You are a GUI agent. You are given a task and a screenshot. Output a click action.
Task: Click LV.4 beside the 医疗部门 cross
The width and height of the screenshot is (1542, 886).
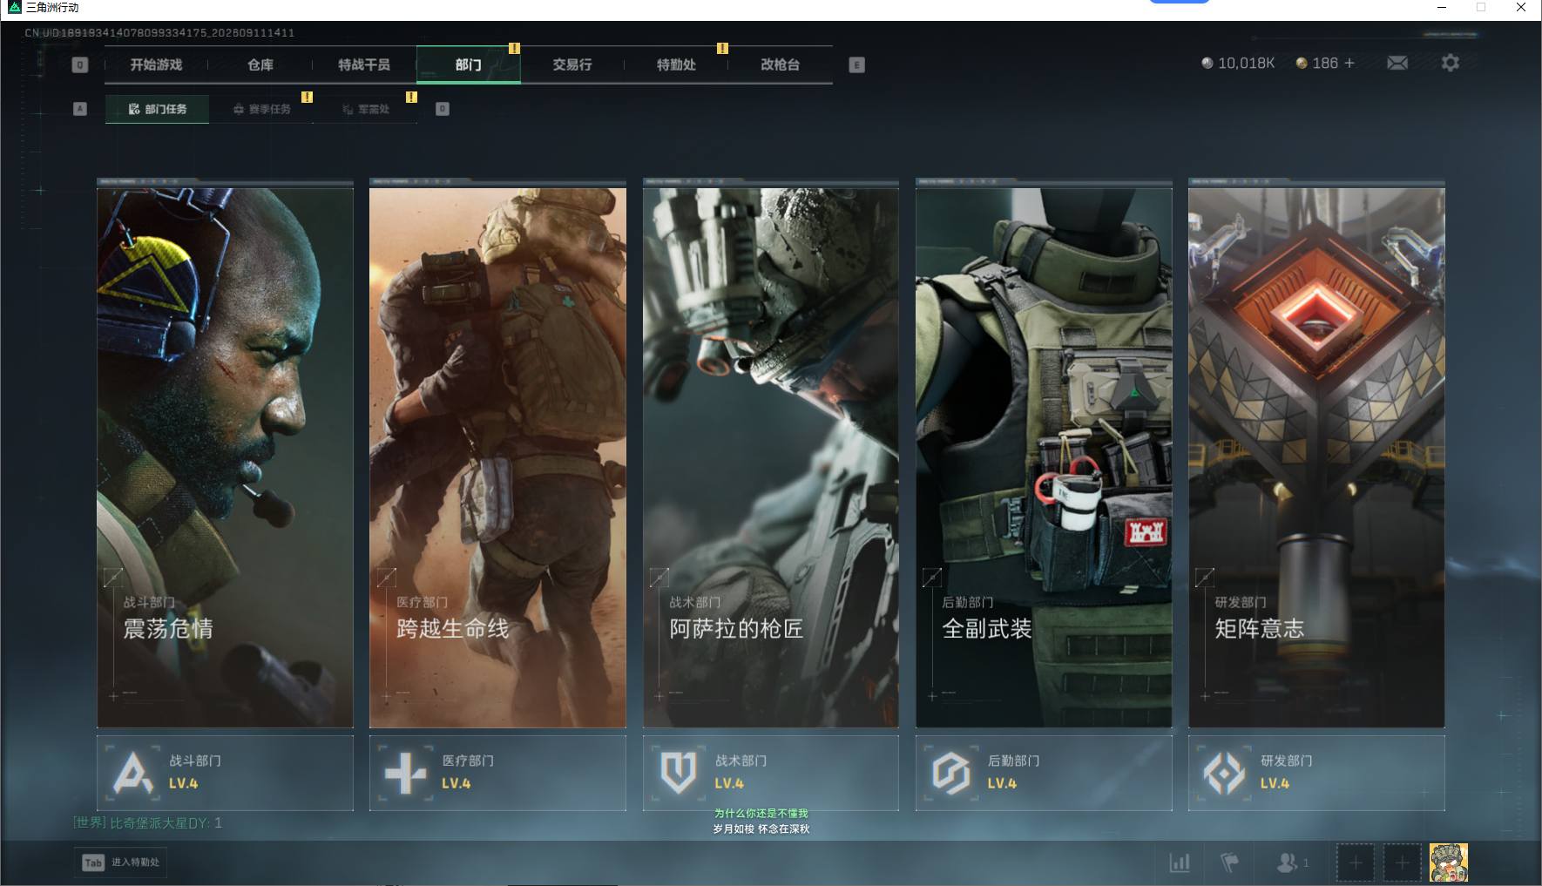tap(456, 783)
